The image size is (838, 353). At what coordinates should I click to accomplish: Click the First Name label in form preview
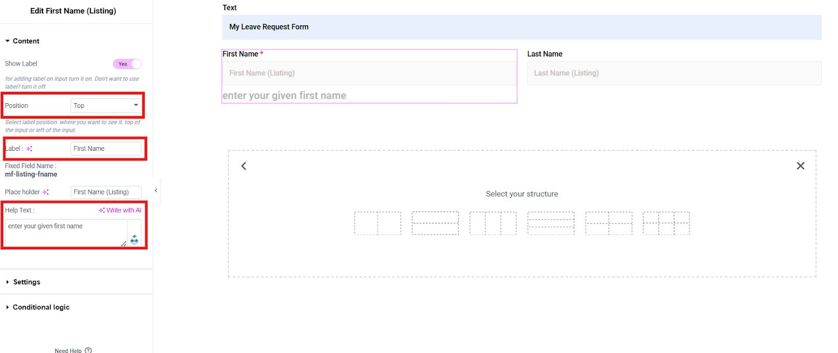point(240,54)
